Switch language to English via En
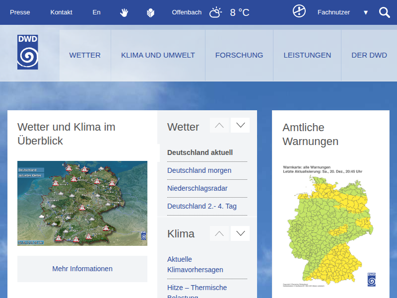The width and height of the screenshot is (397, 298). pyautogui.click(x=96, y=12)
